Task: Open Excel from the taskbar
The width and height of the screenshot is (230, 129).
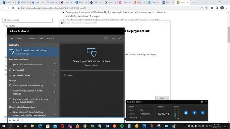Action: tap(92, 126)
